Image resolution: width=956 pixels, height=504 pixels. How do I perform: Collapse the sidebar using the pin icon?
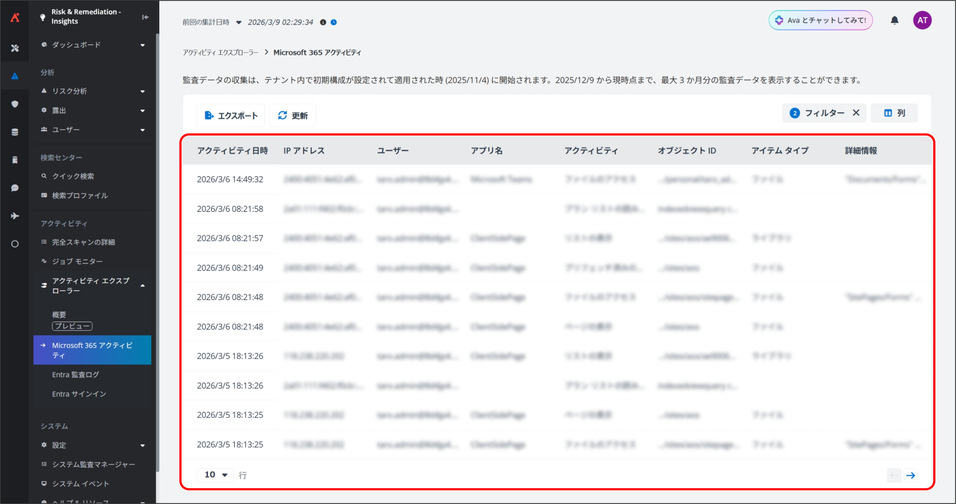[x=145, y=17]
